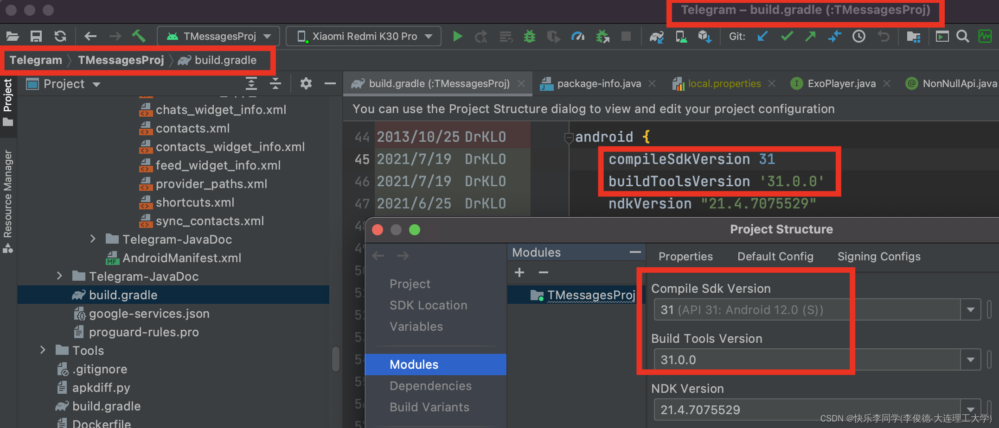Select Modules in Project Structure sidebar
This screenshot has height=428, width=999.
click(435, 365)
